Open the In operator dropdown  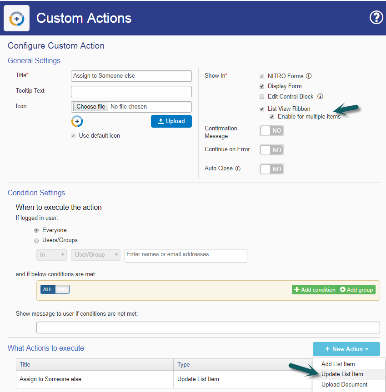[x=51, y=255]
